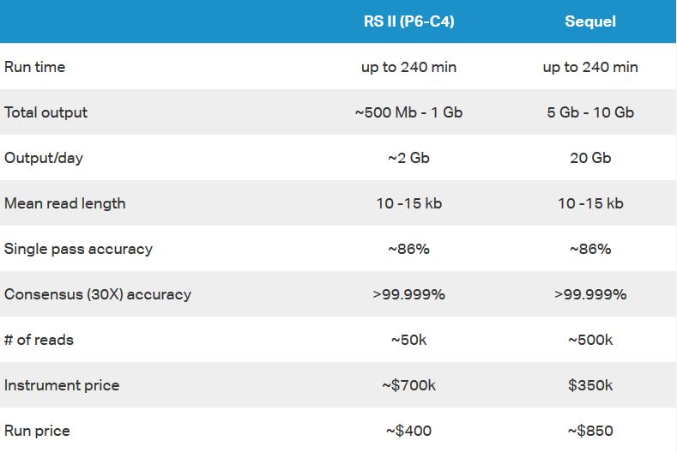Click the ~500 Mb - 1 Gb cell
Image resolution: width=677 pixels, height=453 pixels.
[409, 112]
